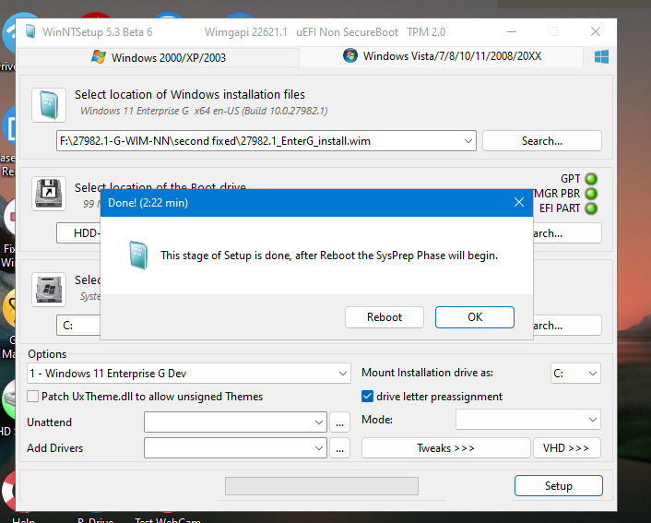Click the Setup button
The height and width of the screenshot is (523, 651).
point(559,485)
